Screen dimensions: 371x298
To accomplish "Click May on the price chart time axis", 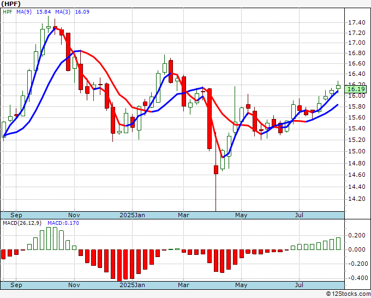I will [x=241, y=215].
